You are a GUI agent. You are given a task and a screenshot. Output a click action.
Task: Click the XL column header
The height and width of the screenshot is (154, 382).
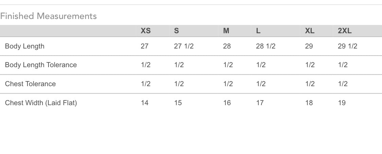[310, 31]
